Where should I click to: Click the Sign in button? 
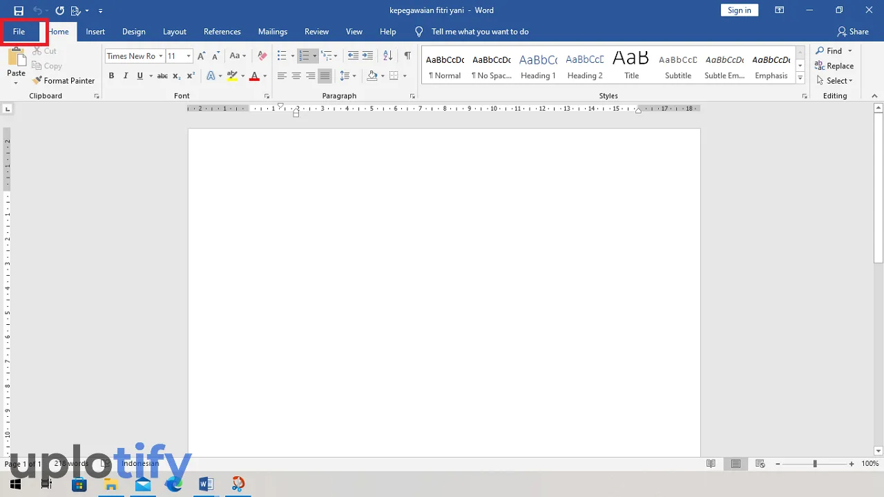(739, 10)
